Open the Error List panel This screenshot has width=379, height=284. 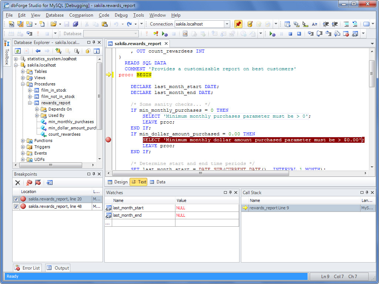27,268
